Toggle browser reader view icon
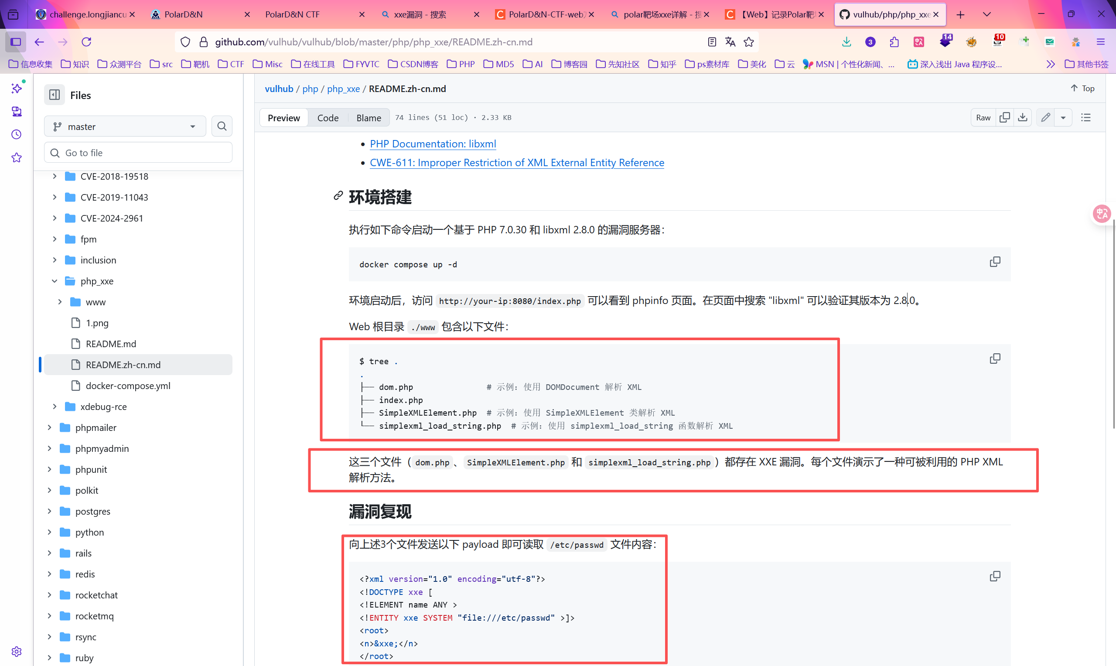Viewport: 1116px width, 666px height. tap(712, 42)
